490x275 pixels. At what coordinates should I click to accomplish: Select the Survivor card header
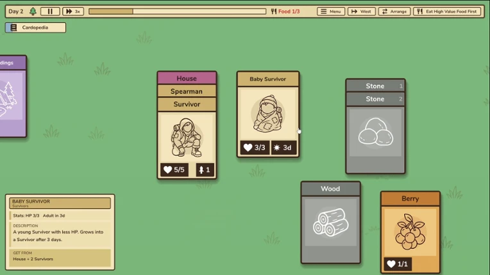tap(187, 104)
